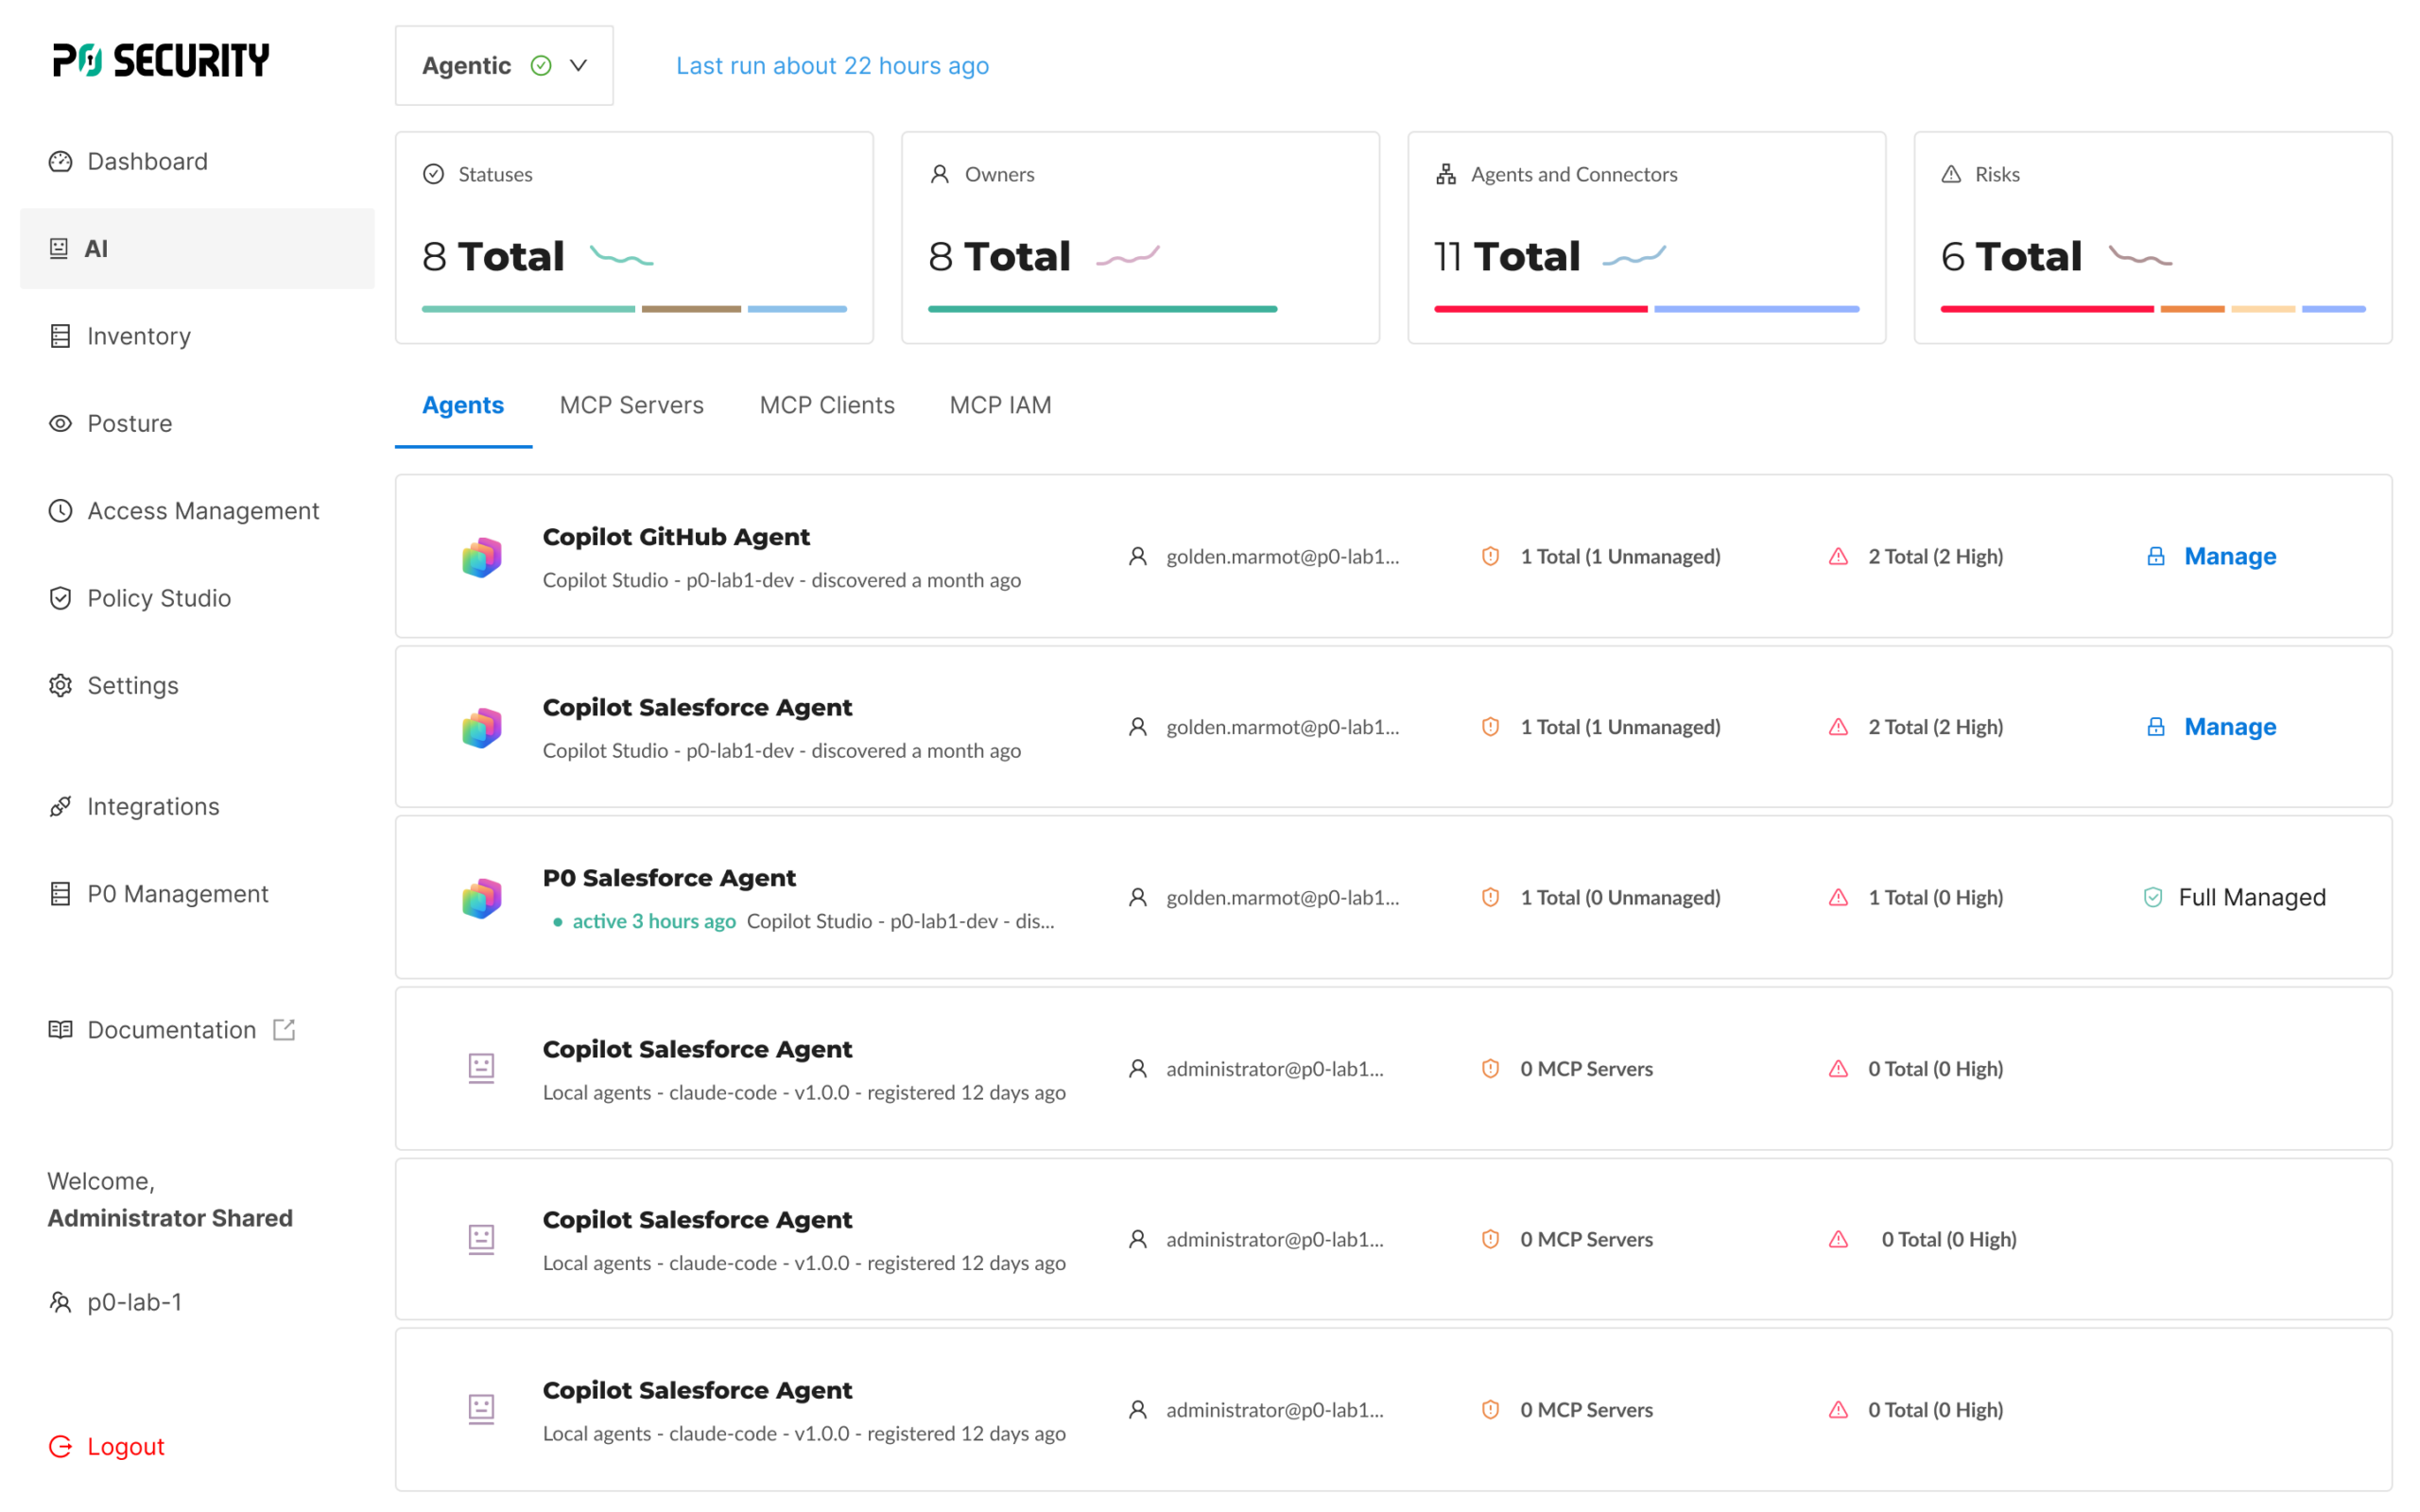
Task: Click the Policy Studio shield icon
Action: click(x=60, y=598)
